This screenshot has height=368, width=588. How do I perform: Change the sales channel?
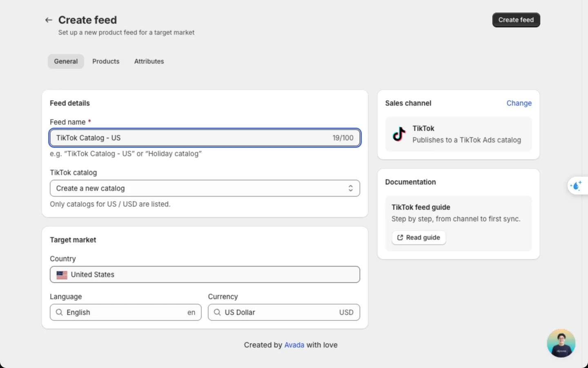[519, 103]
